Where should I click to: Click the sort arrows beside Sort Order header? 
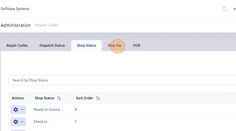click(x=98, y=98)
